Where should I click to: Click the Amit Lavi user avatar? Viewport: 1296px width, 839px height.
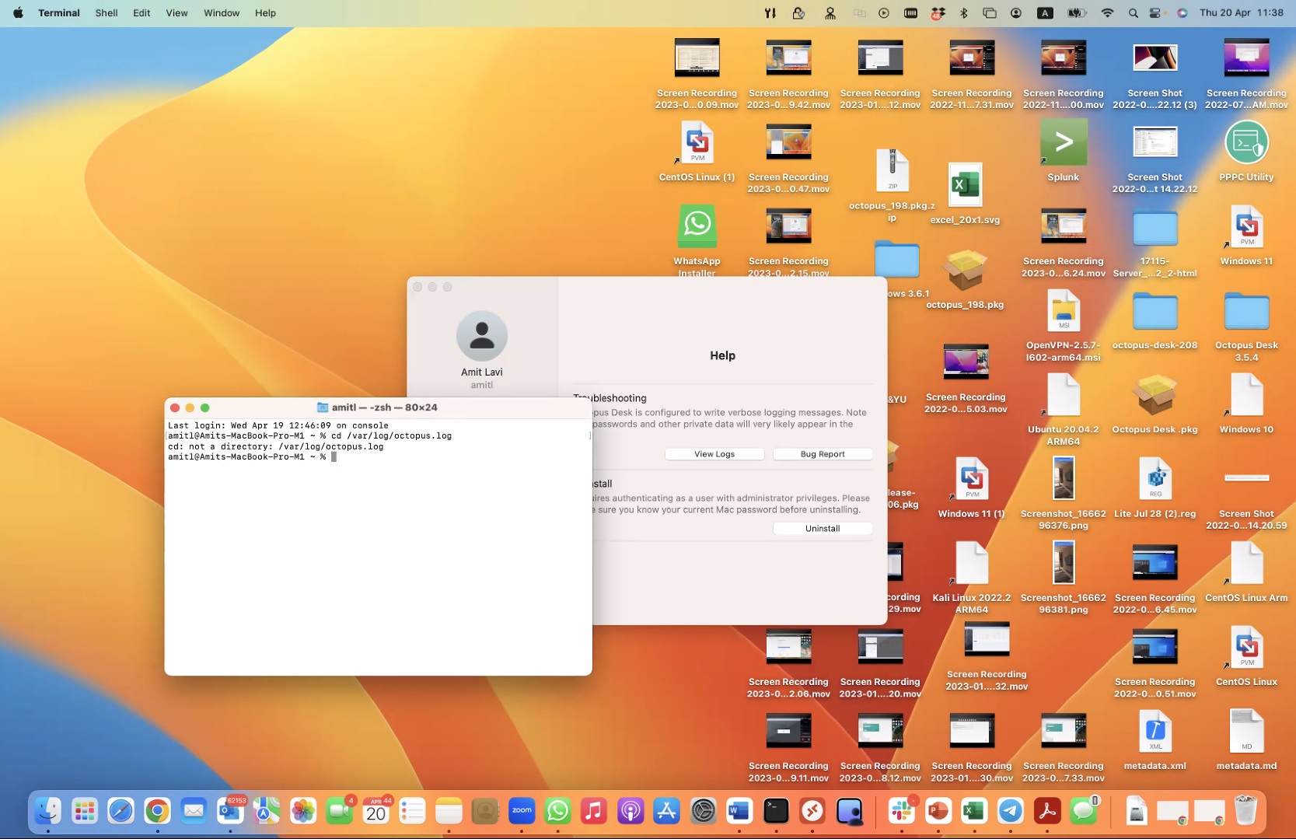[x=482, y=336]
